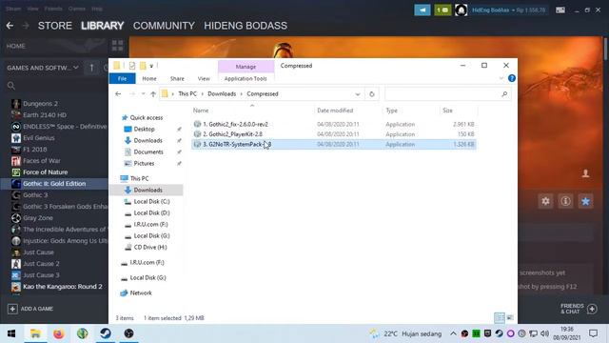
Task: Open Gothic II game settings gear
Action: click(x=545, y=201)
